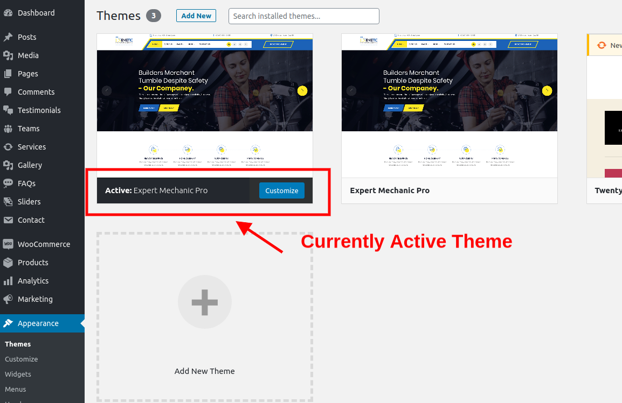
Task: Click the Dashboard gauge icon
Action: pos(8,13)
